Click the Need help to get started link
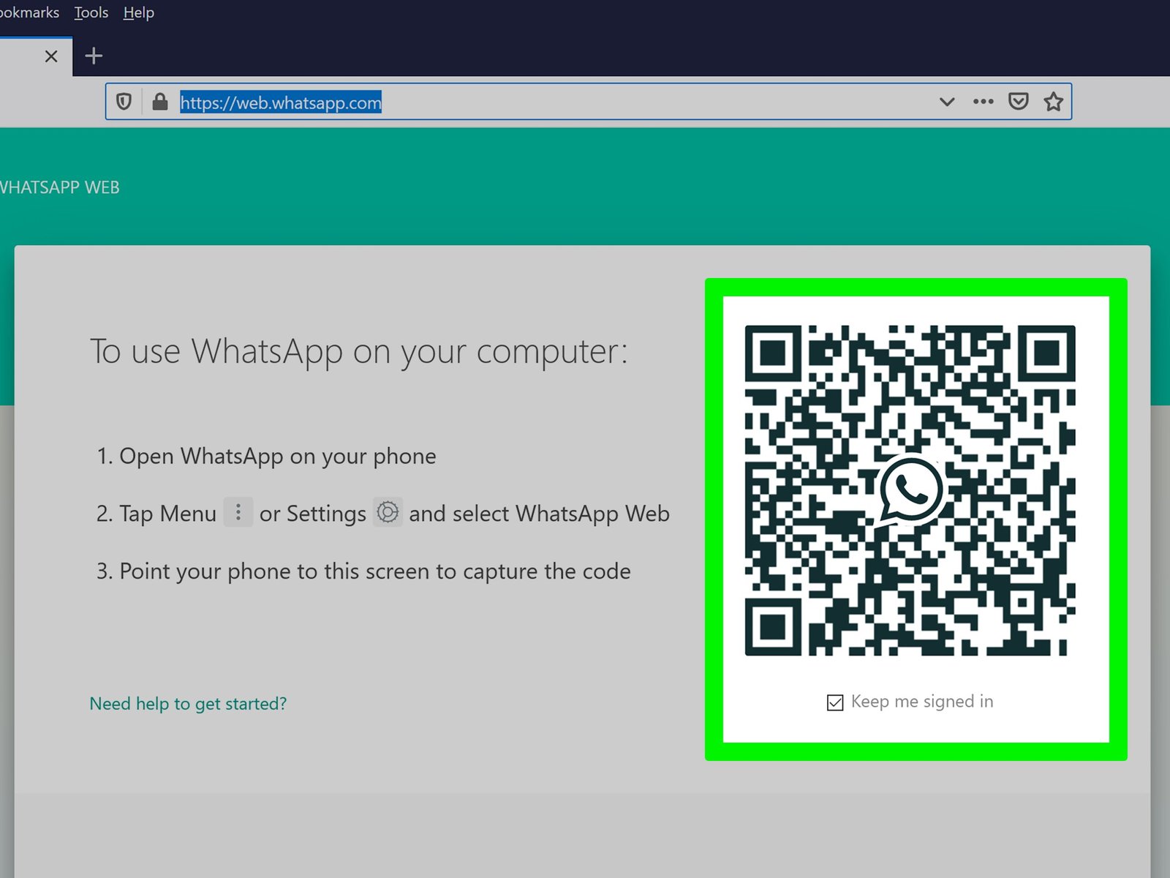Viewport: 1170px width, 878px height. (188, 703)
